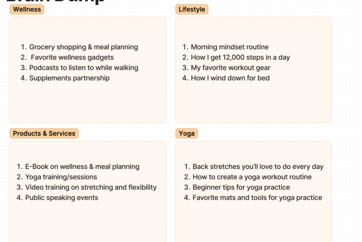Screen dimensions: 362x242
Task: Select 'Favorite wellness gadgets' list item
Action: point(72,57)
